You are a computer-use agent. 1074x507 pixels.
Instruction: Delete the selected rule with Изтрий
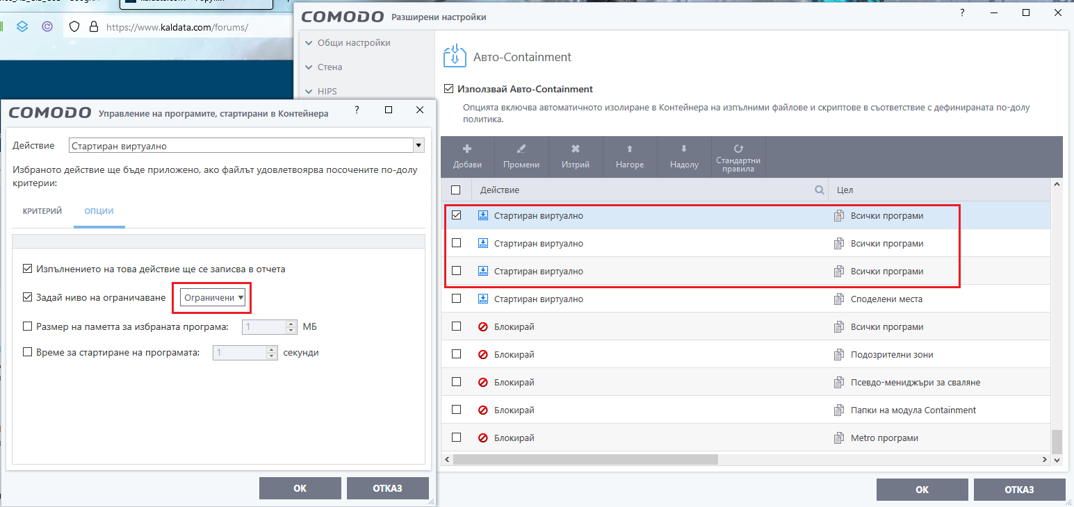pyautogui.click(x=576, y=156)
